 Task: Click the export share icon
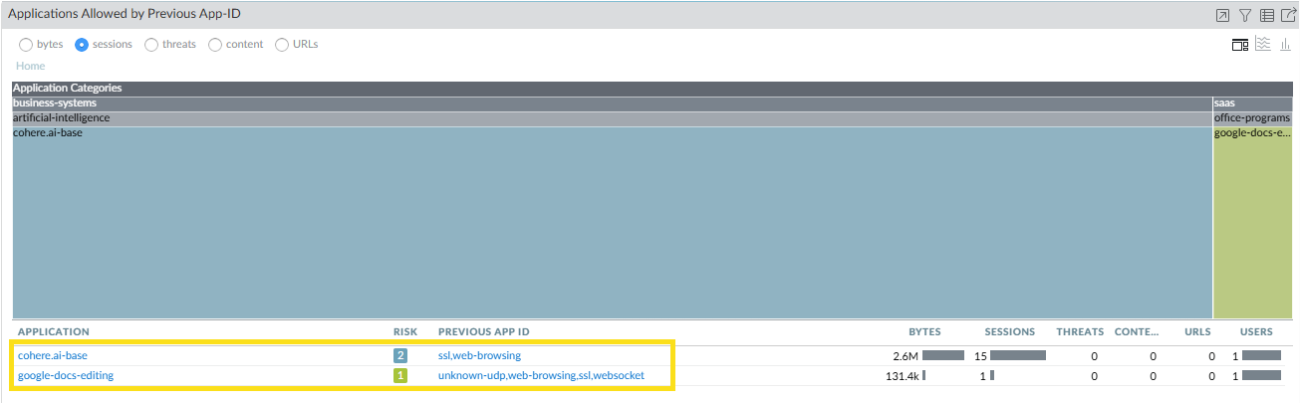pos(1288,15)
